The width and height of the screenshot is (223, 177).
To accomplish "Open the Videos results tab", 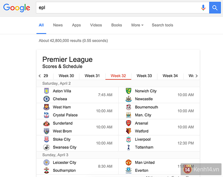I will click(x=96, y=25).
